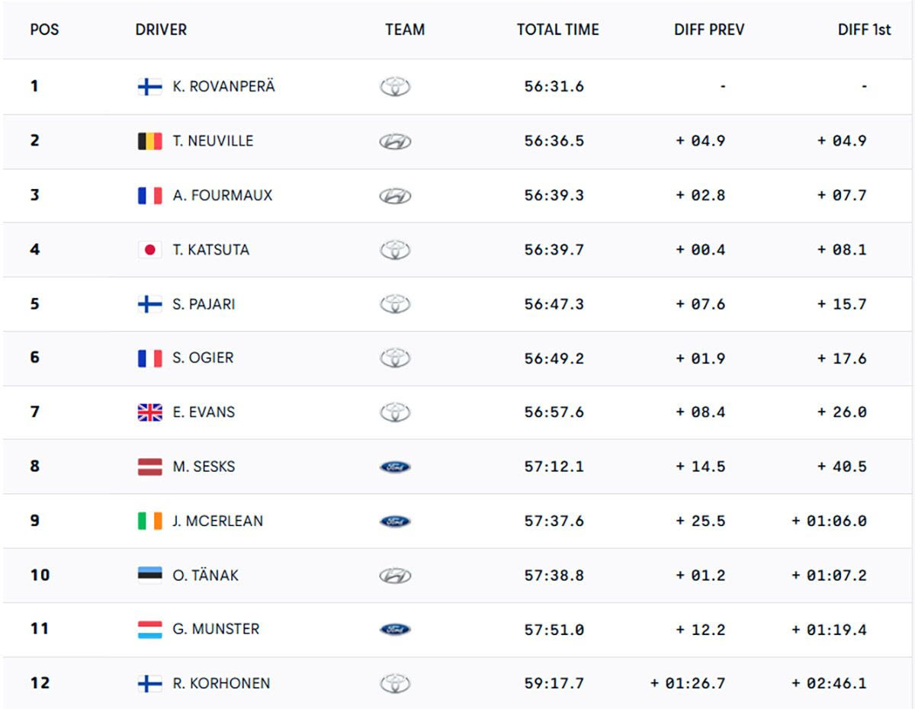Image resolution: width=915 pixels, height=709 pixels.
Task: Open driver A. Fourmaux's name link
Action: [x=222, y=195]
